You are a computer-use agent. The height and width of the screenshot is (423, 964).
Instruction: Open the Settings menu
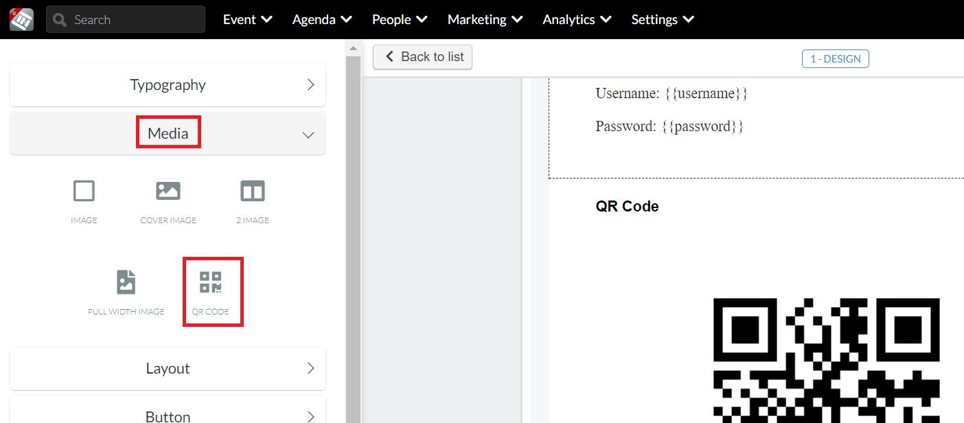(663, 19)
